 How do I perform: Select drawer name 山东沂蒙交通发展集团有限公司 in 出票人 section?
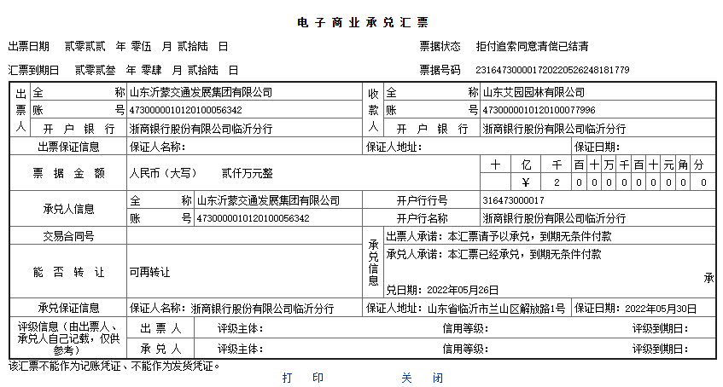pos(201,92)
